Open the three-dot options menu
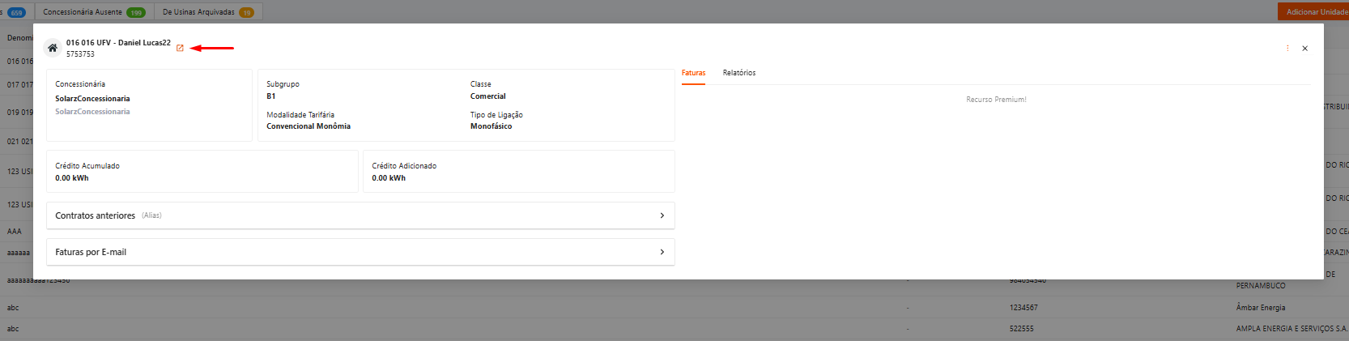This screenshot has width=1349, height=341. pyautogui.click(x=1287, y=49)
